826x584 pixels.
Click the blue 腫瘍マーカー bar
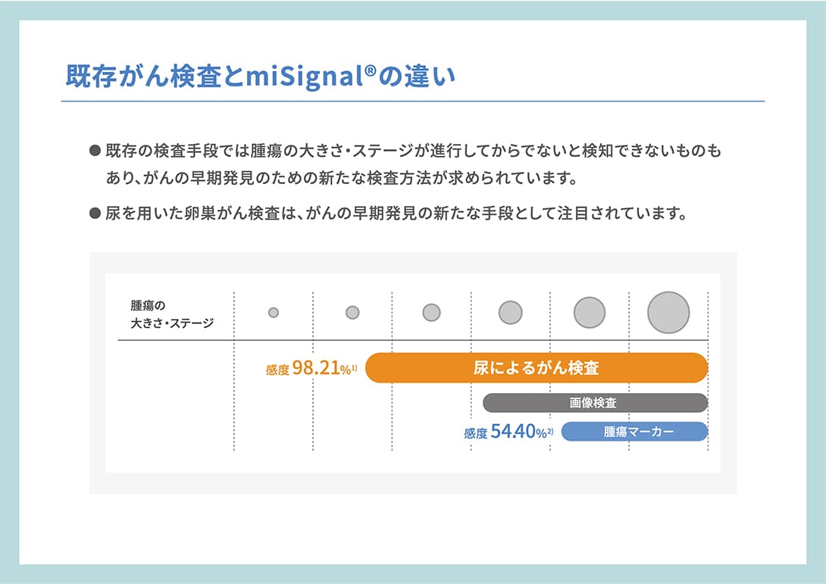point(634,432)
